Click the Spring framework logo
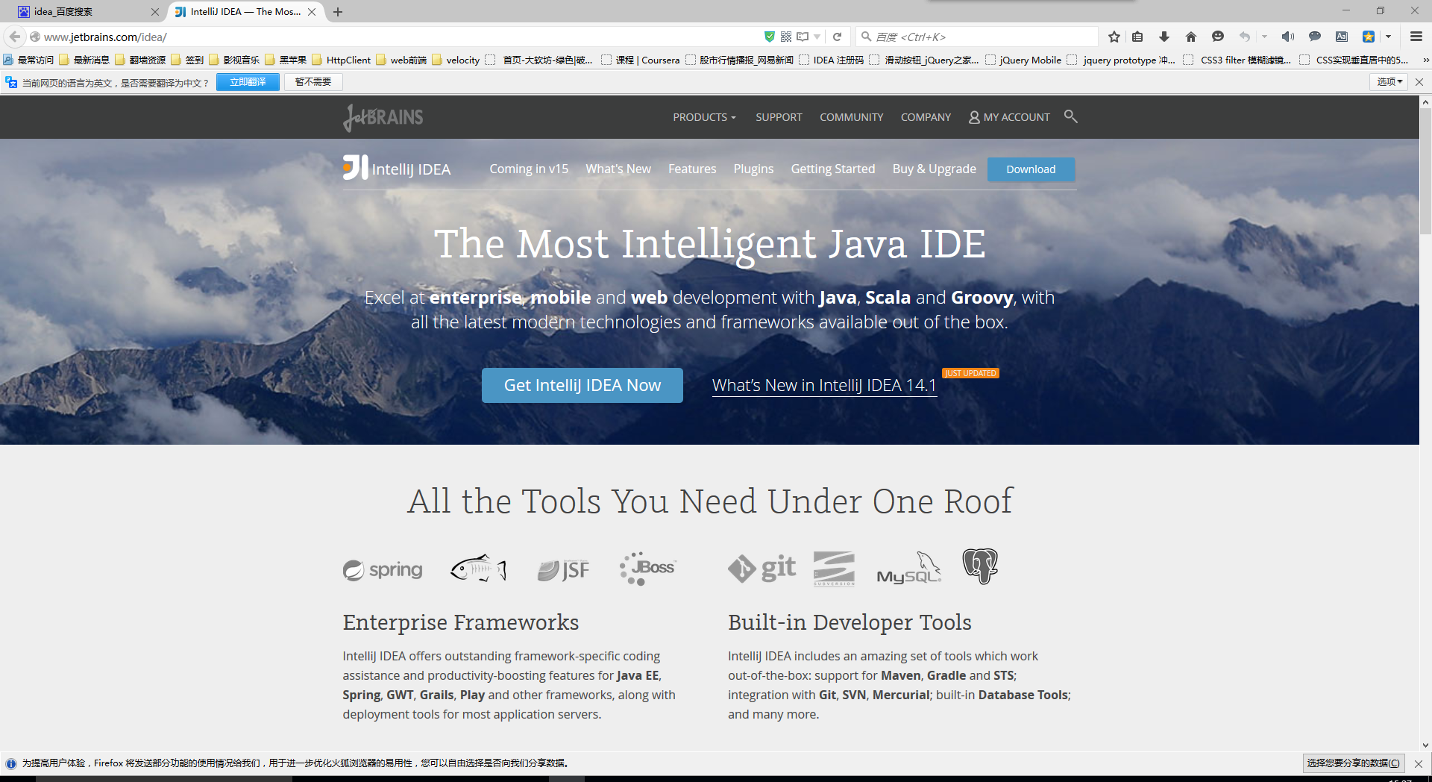This screenshot has height=782, width=1432. pos(383,570)
